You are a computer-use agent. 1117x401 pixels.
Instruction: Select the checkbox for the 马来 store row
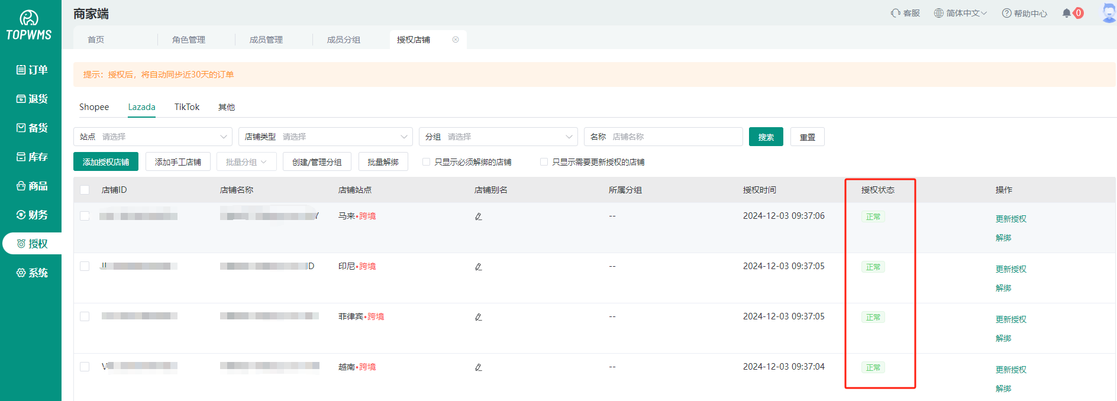(x=85, y=216)
